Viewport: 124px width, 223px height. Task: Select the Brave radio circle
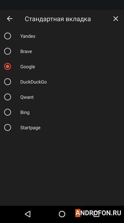pos(7,51)
